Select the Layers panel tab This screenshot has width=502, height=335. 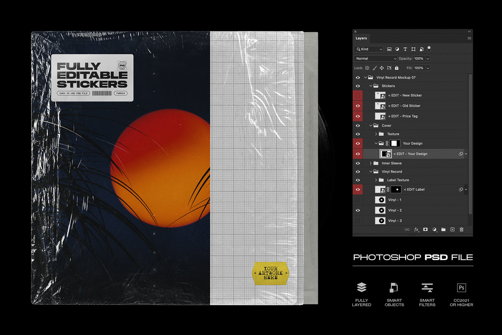point(361,38)
